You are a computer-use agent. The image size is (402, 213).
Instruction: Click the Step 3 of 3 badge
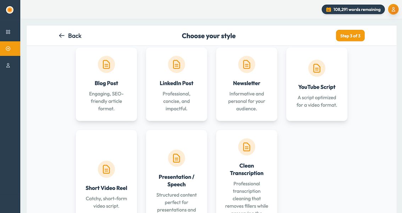[x=350, y=35]
